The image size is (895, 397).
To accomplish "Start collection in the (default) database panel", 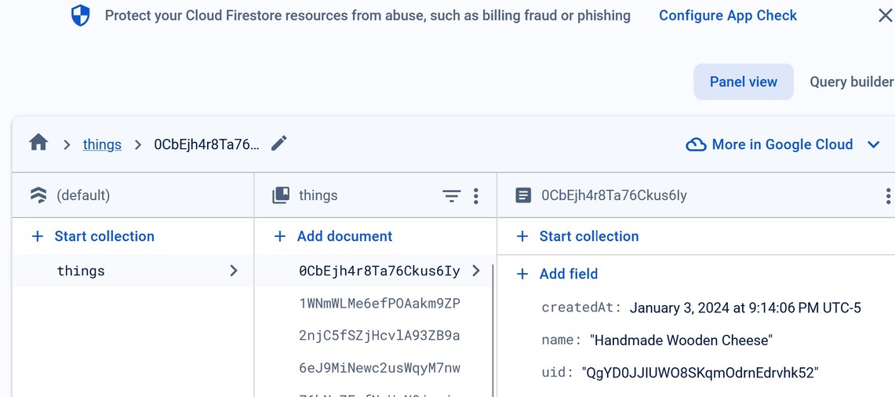I will click(x=93, y=236).
